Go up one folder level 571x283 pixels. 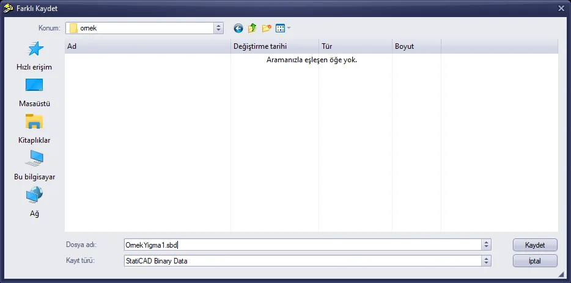click(252, 28)
